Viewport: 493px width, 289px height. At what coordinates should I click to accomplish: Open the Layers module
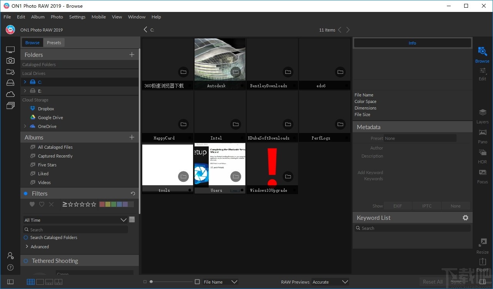click(x=482, y=116)
